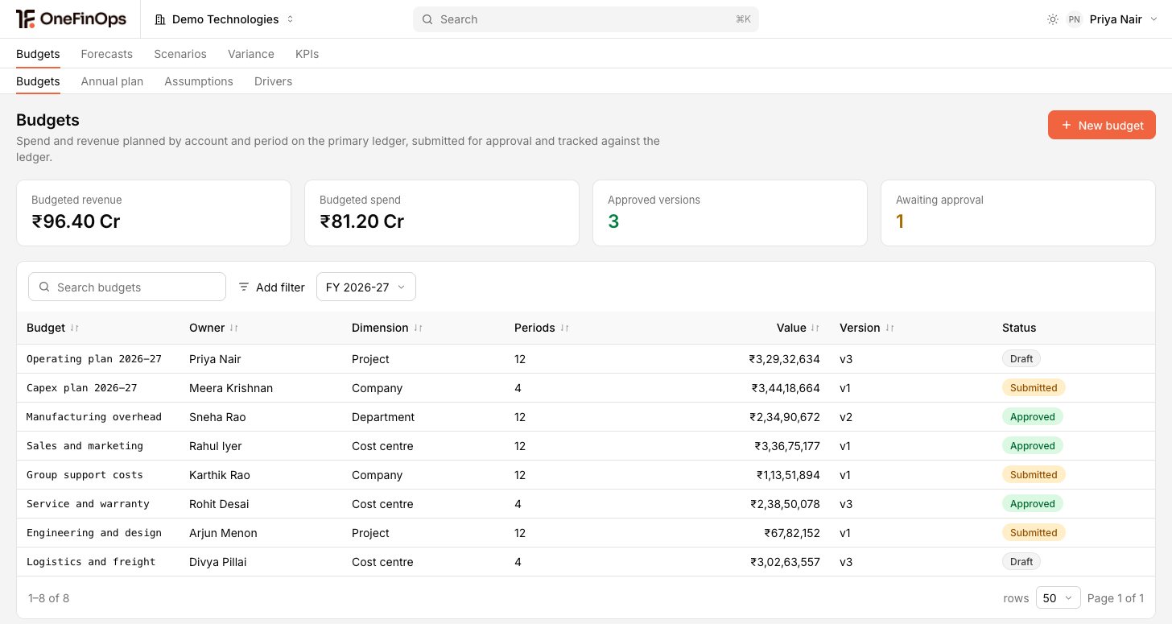Image resolution: width=1172 pixels, height=624 pixels.
Task: Open the Service and warranty budget
Action: point(88,504)
